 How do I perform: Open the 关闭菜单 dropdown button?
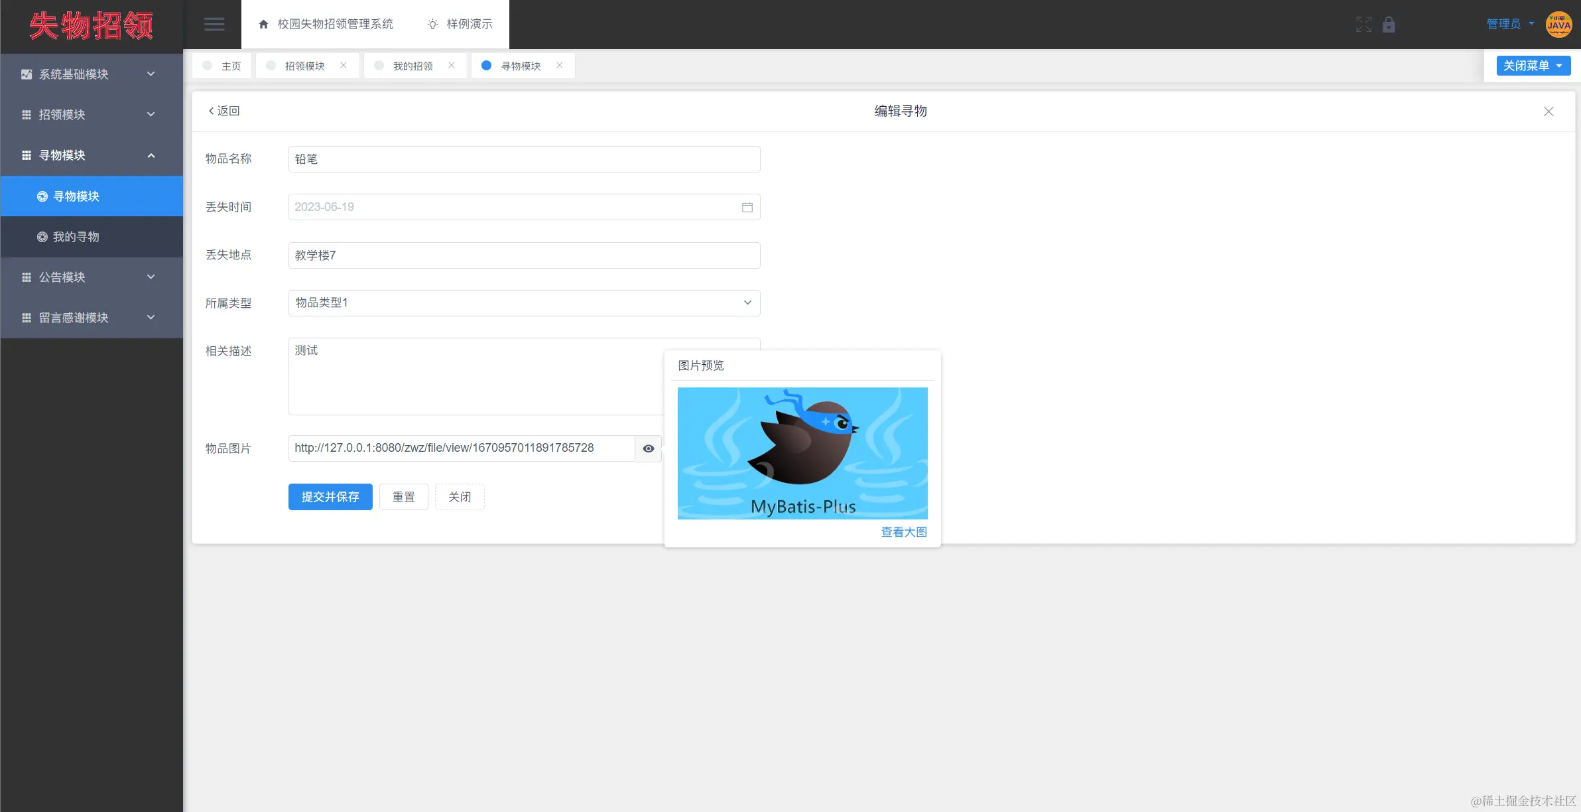pos(1533,66)
